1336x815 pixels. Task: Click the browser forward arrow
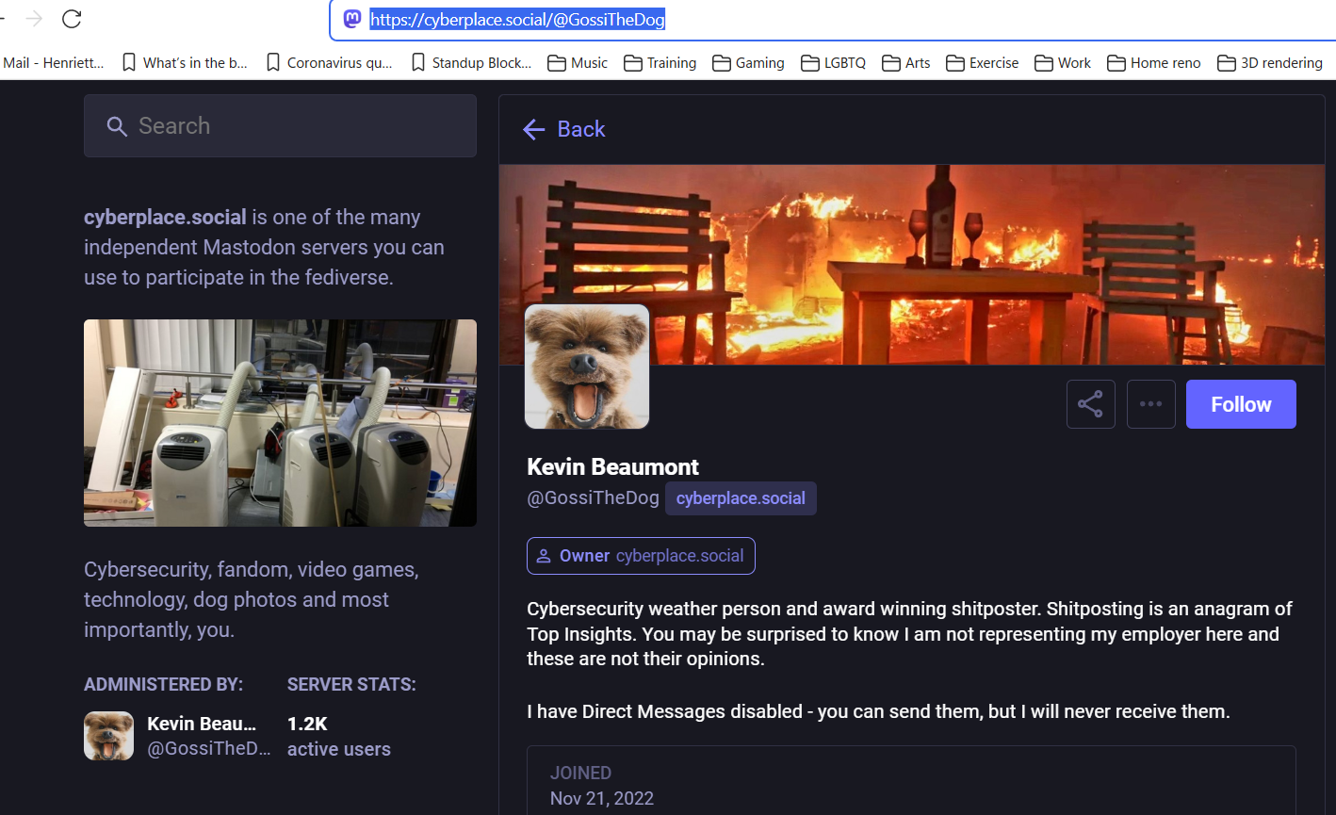[x=34, y=19]
